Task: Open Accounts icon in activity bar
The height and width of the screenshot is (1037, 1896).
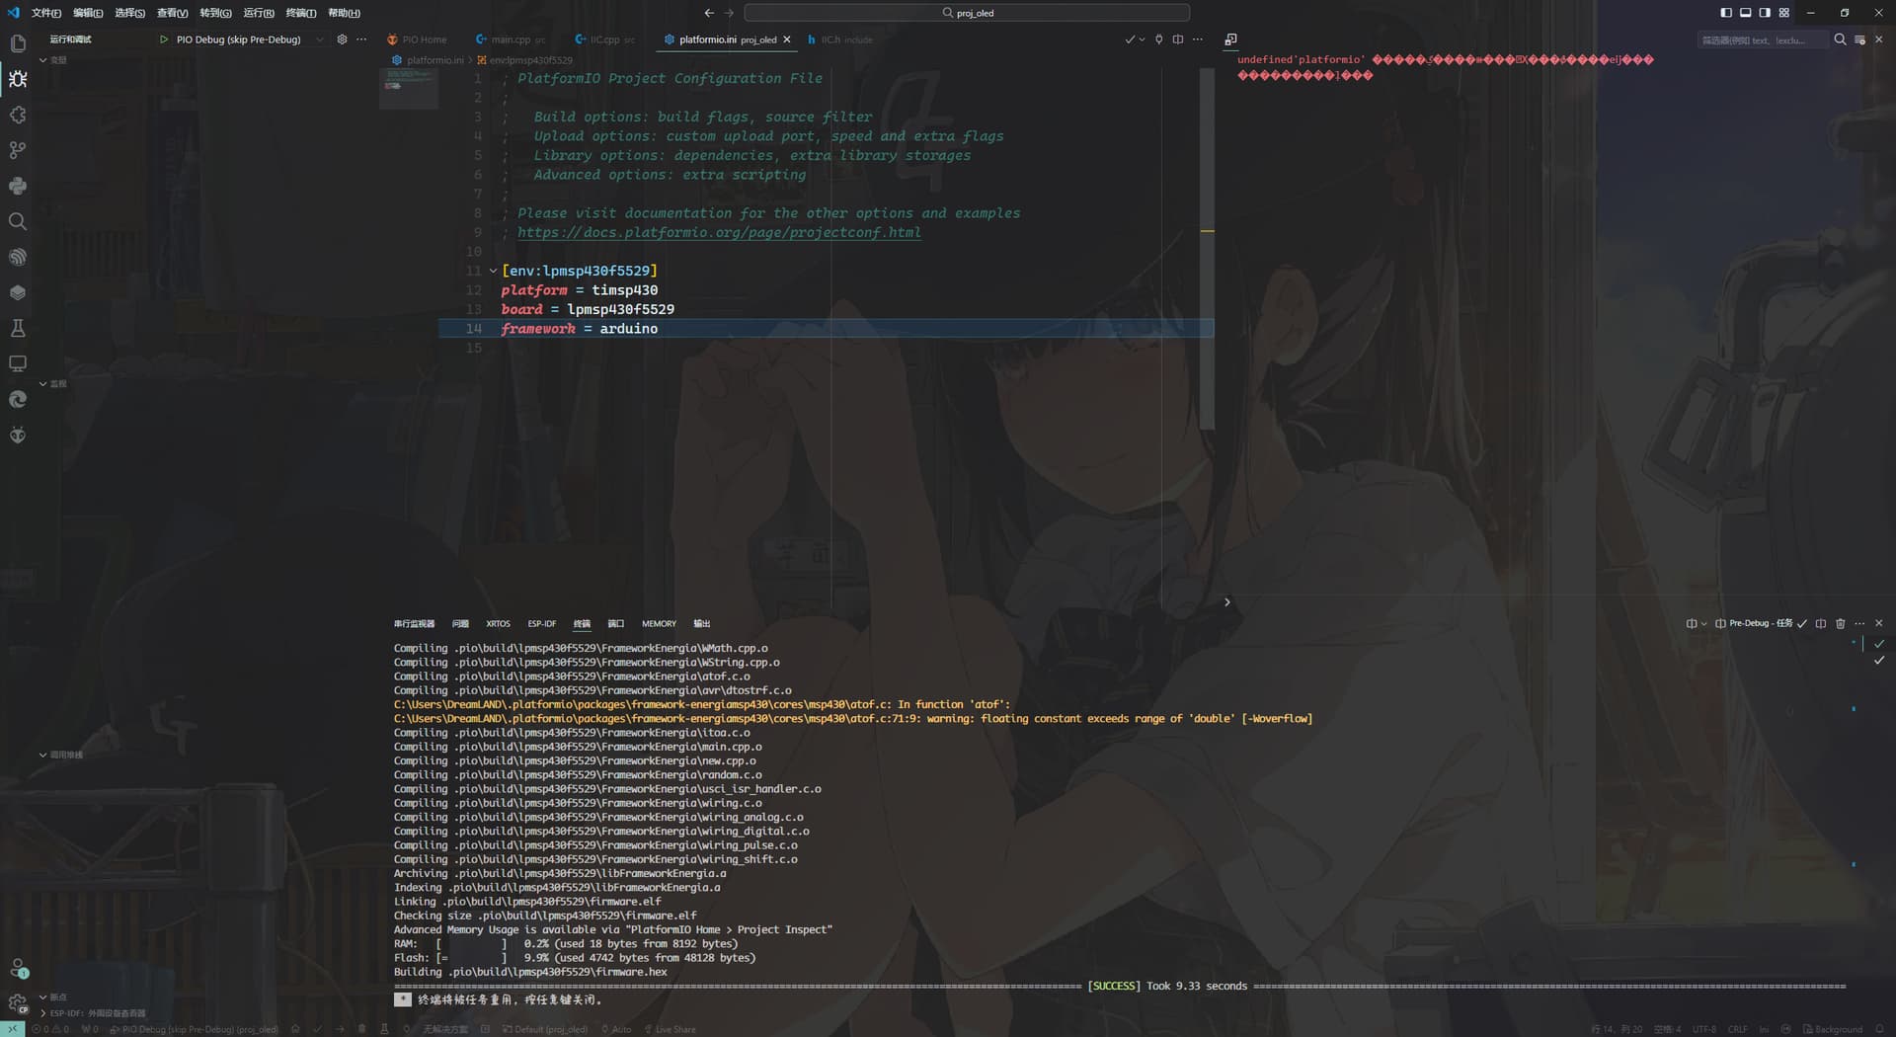Action: coord(18,969)
